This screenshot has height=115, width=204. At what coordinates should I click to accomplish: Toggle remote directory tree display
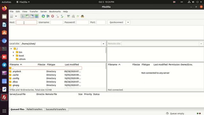pos(32,16)
